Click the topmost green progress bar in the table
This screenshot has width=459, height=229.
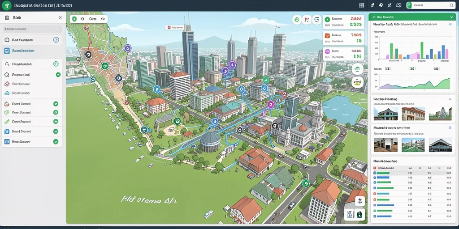tap(383, 173)
